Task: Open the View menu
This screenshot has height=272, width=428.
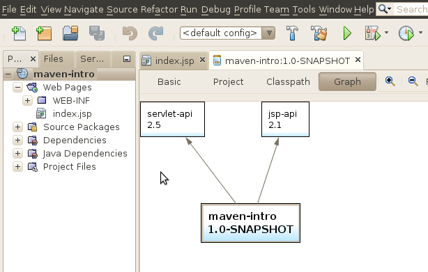Action: coord(51,9)
